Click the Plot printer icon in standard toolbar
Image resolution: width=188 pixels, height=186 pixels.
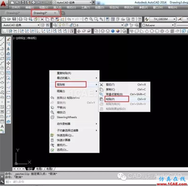(x=21, y=19)
